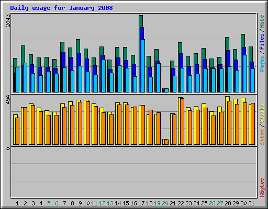
Task: Click the tallest green Hits bar for day 17
Action: [x=141, y=21]
